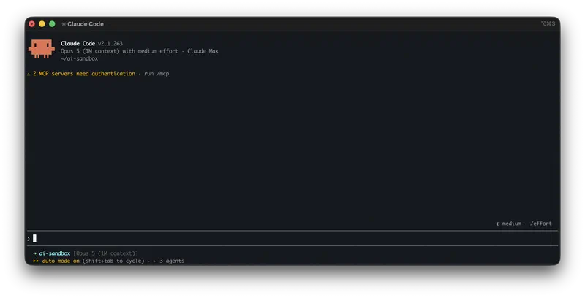Click the Claude Code pixel mascot logo

(42, 49)
